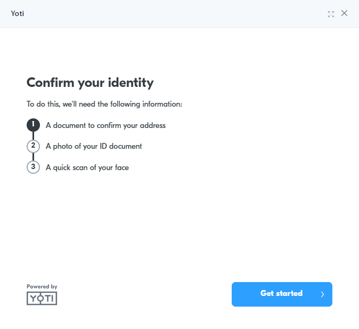Click the YOTI logo at bottom left
359x329 pixels.
point(42,298)
